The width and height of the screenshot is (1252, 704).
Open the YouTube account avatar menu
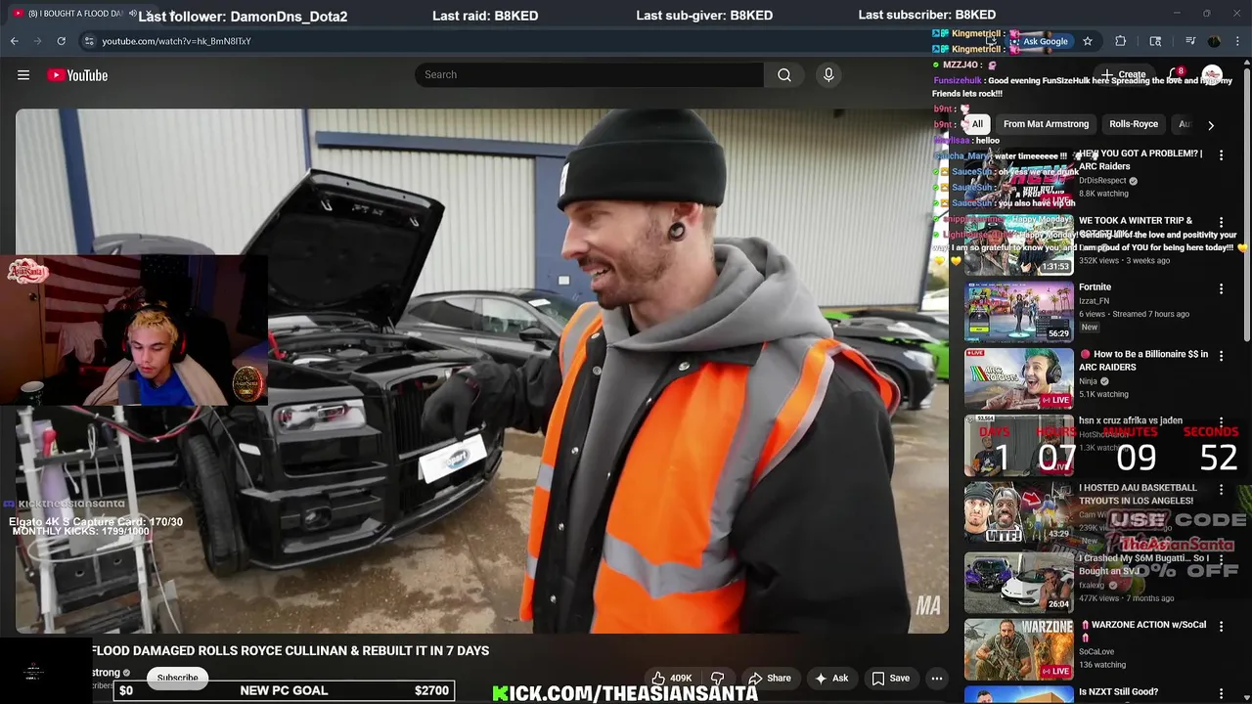pos(1212,75)
